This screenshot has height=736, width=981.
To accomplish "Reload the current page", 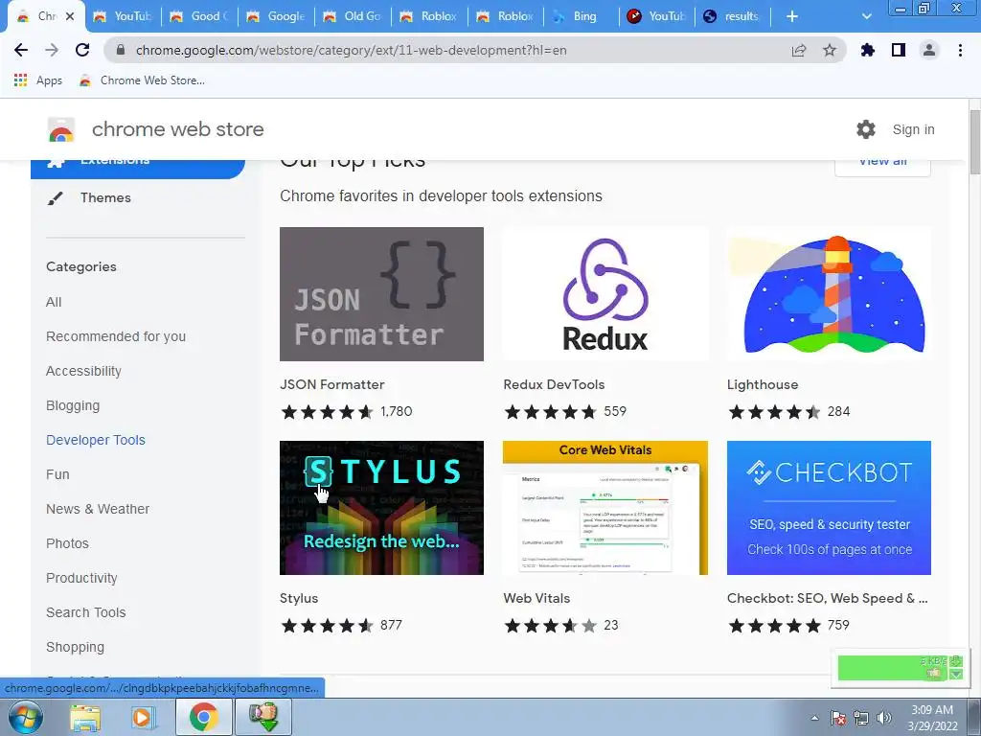I will click(82, 50).
